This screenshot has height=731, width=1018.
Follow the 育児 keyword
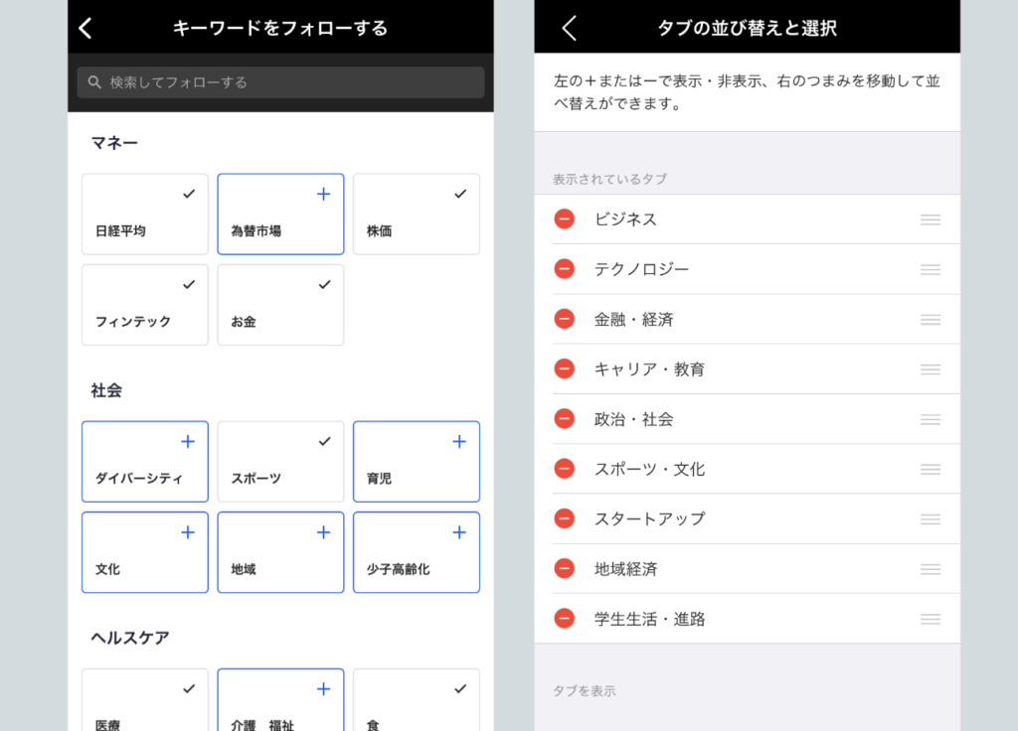tap(417, 462)
